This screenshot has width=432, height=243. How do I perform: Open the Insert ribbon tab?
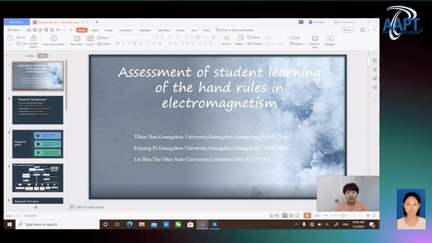(95, 30)
